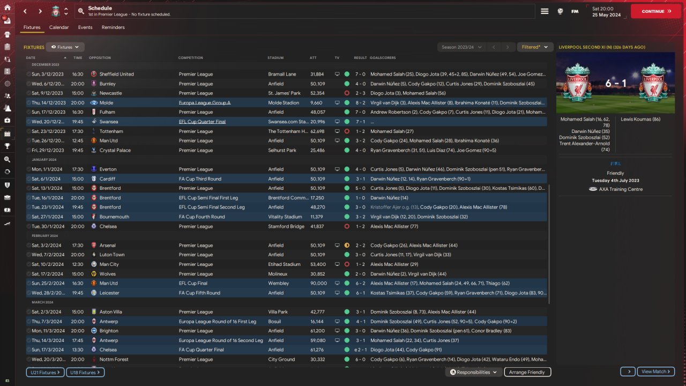Sort the table by the Date column

[x=31, y=58]
